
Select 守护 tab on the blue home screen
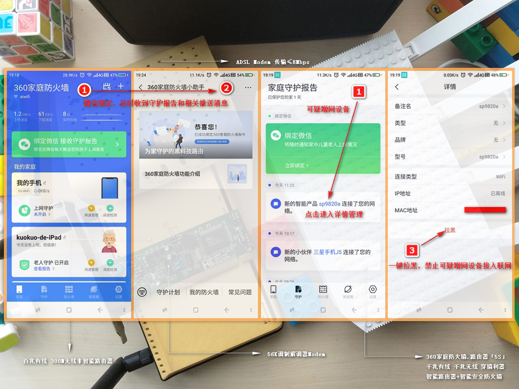44,292
